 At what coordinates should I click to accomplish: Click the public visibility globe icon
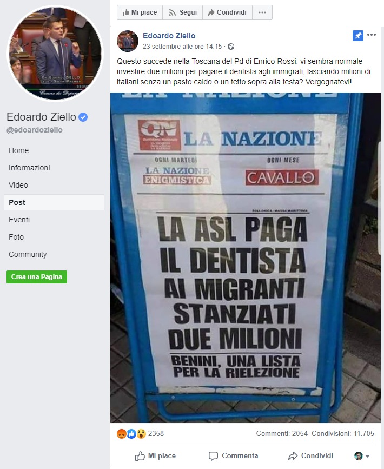pyautogui.click(x=231, y=47)
